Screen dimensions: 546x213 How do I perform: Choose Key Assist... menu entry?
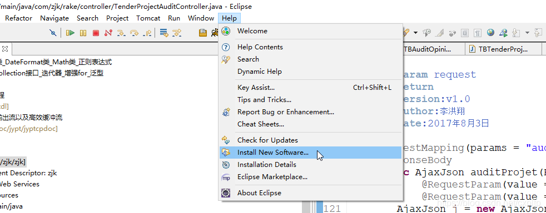click(x=311, y=88)
